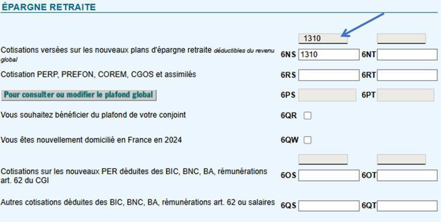The height and width of the screenshot is (222, 441).
Task: Focus the 6RS PERP contribution field
Action: (329, 75)
